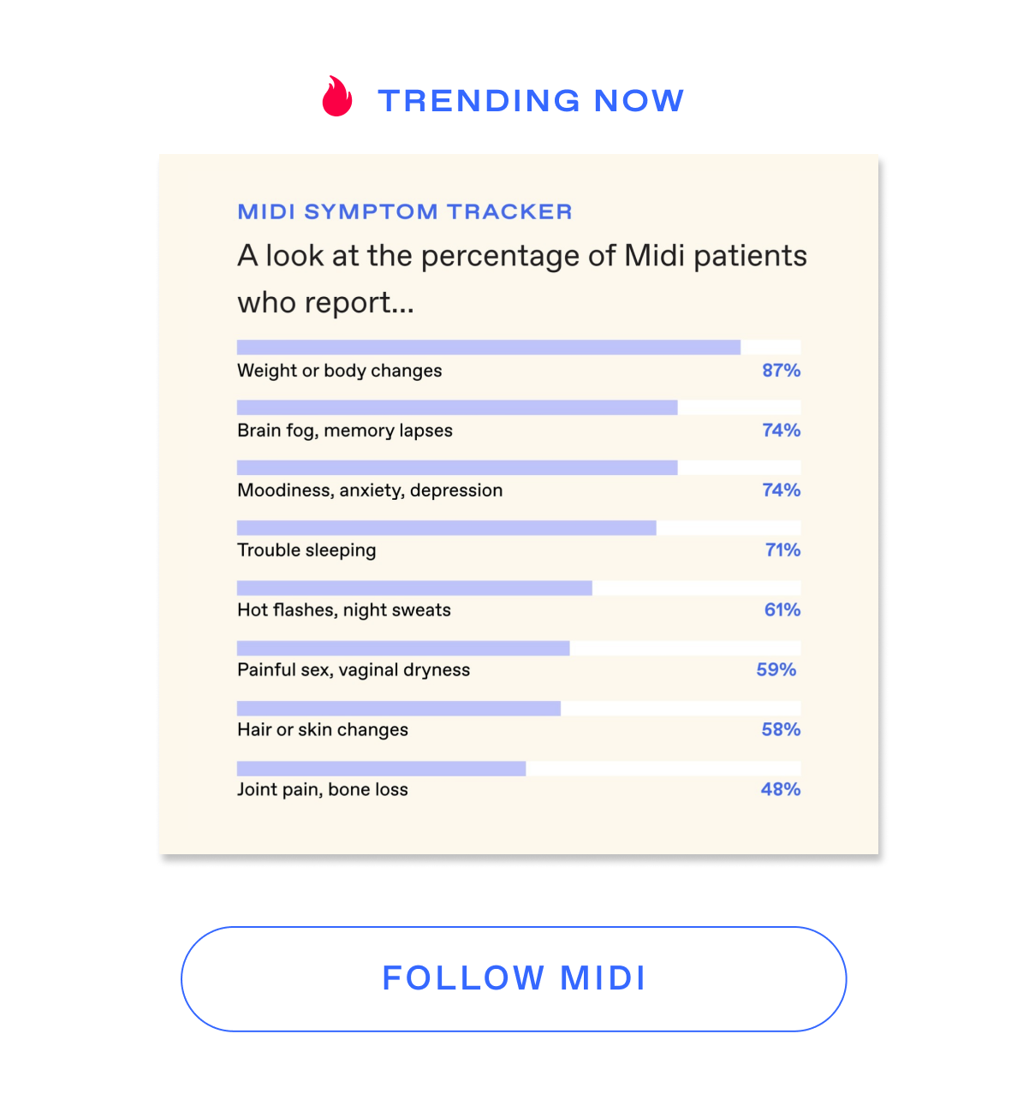Viewport: 1029px width, 1111px height.
Task: Click the TRENDING NOW heading
Action: (531, 100)
